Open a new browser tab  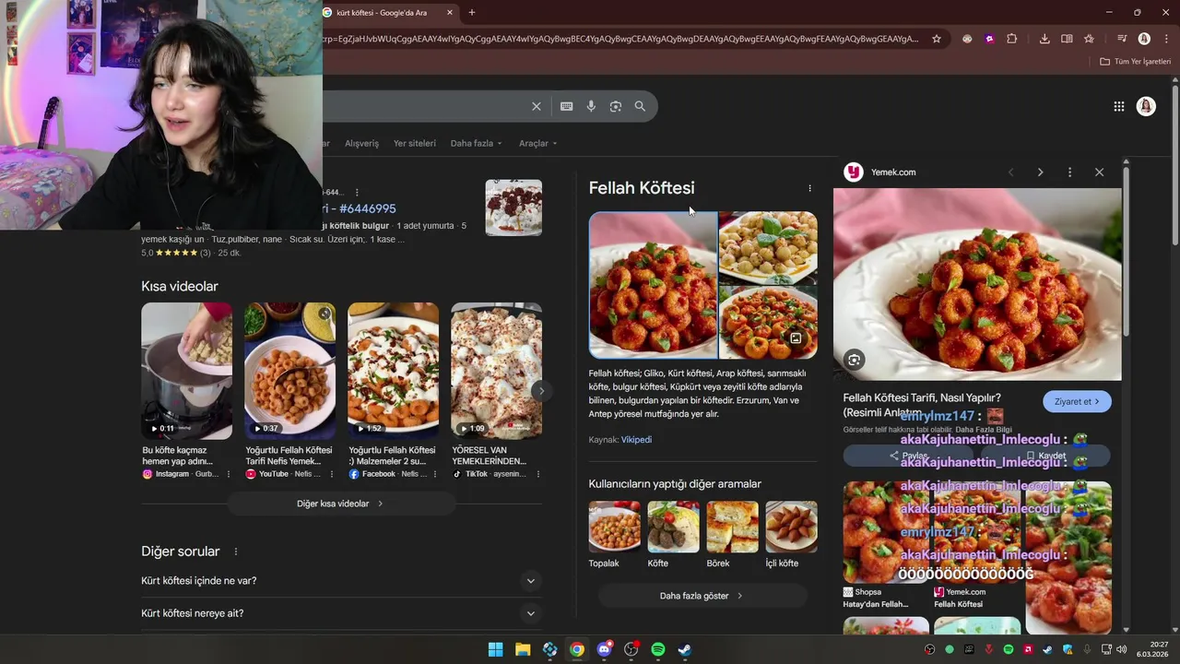(472, 13)
